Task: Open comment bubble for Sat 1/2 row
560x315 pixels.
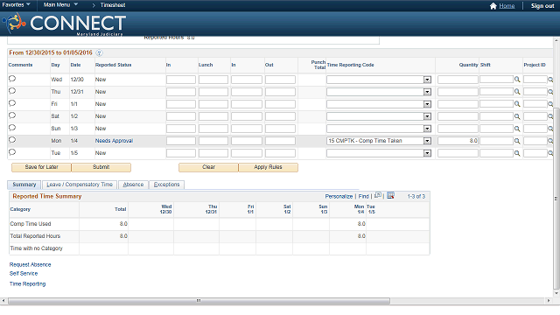Action: pyautogui.click(x=12, y=115)
